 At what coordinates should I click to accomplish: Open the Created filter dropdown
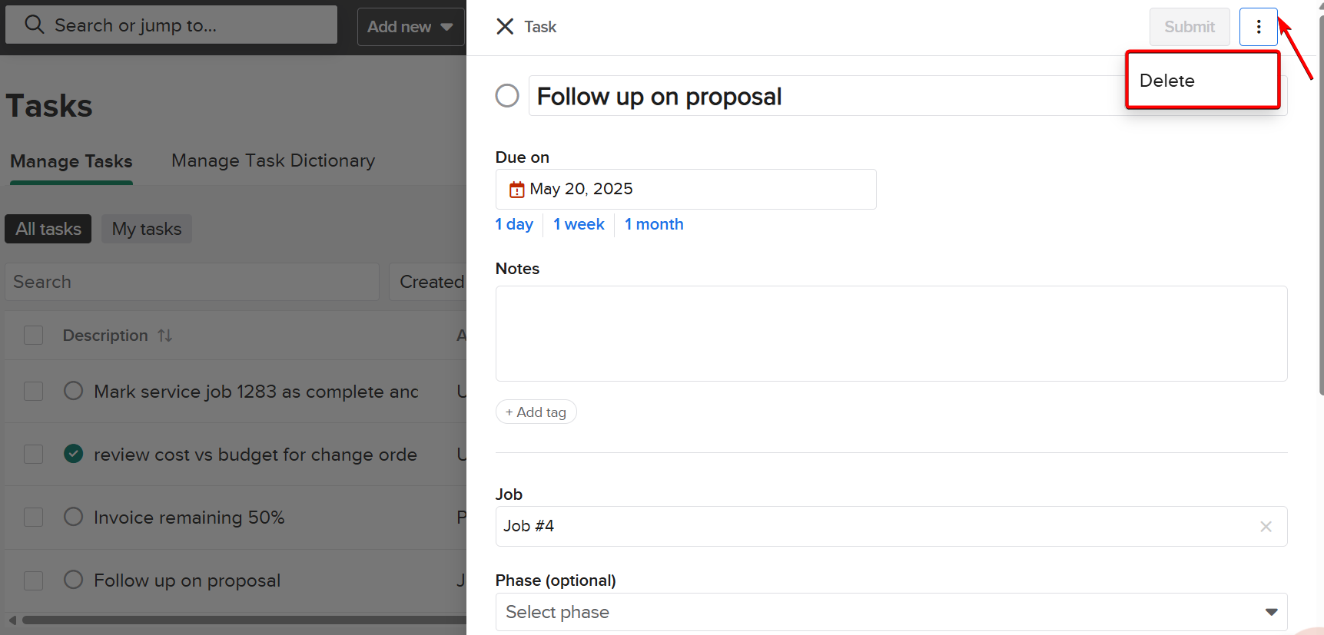click(x=431, y=282)
